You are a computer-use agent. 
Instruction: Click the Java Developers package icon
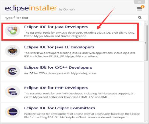13,31
